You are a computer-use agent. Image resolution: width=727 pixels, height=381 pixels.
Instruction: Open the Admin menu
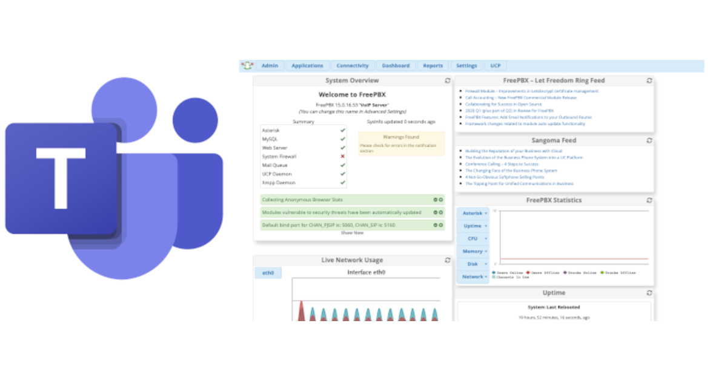tap(270, 65)
